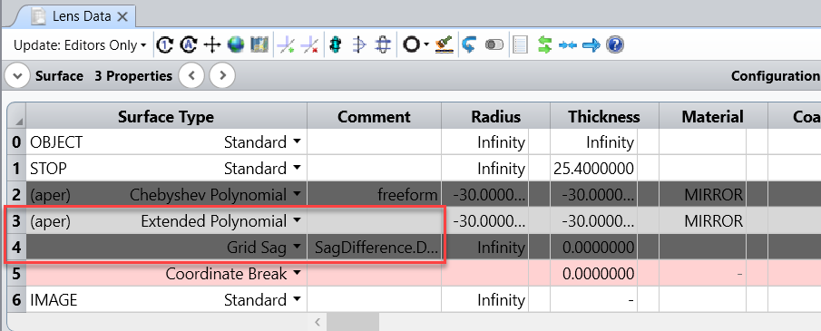Open the Grid Sag surface type dropdown

(297, 248)
